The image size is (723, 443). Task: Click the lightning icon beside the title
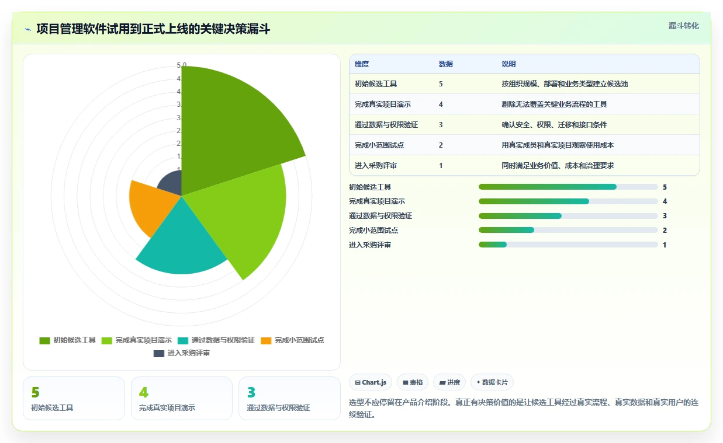coord(27,29)
